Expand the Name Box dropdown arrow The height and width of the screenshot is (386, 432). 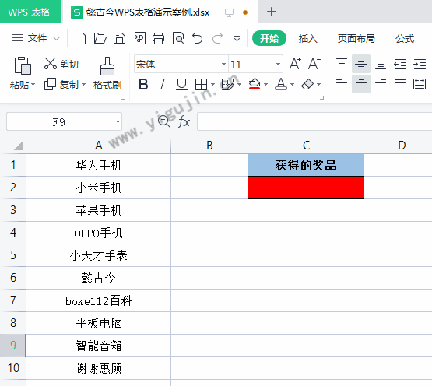click(x=118, y=121)
